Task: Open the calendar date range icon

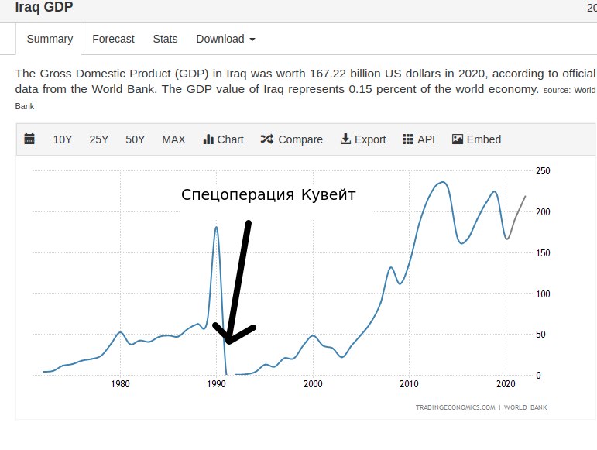Action: (x=29, y=139)
